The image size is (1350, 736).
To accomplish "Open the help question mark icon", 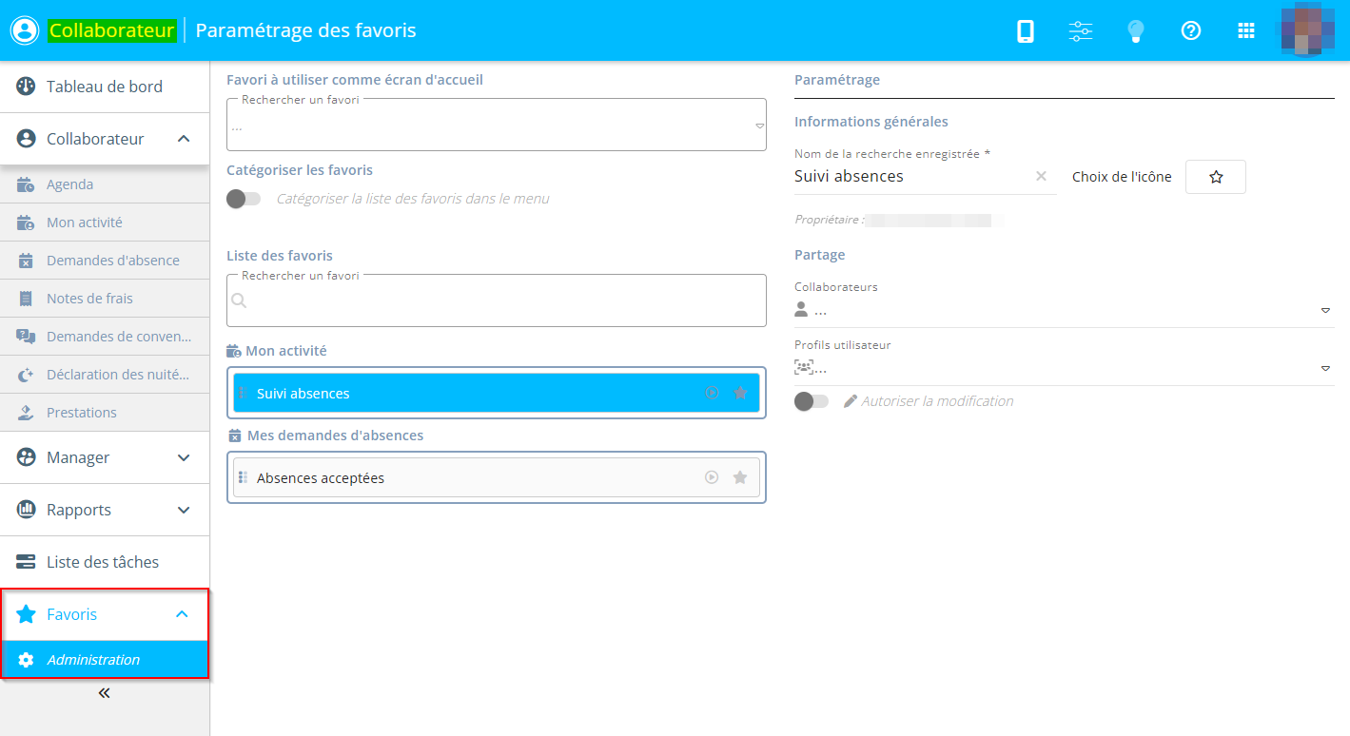I will pyautogui.click(x=1190, y=31).
